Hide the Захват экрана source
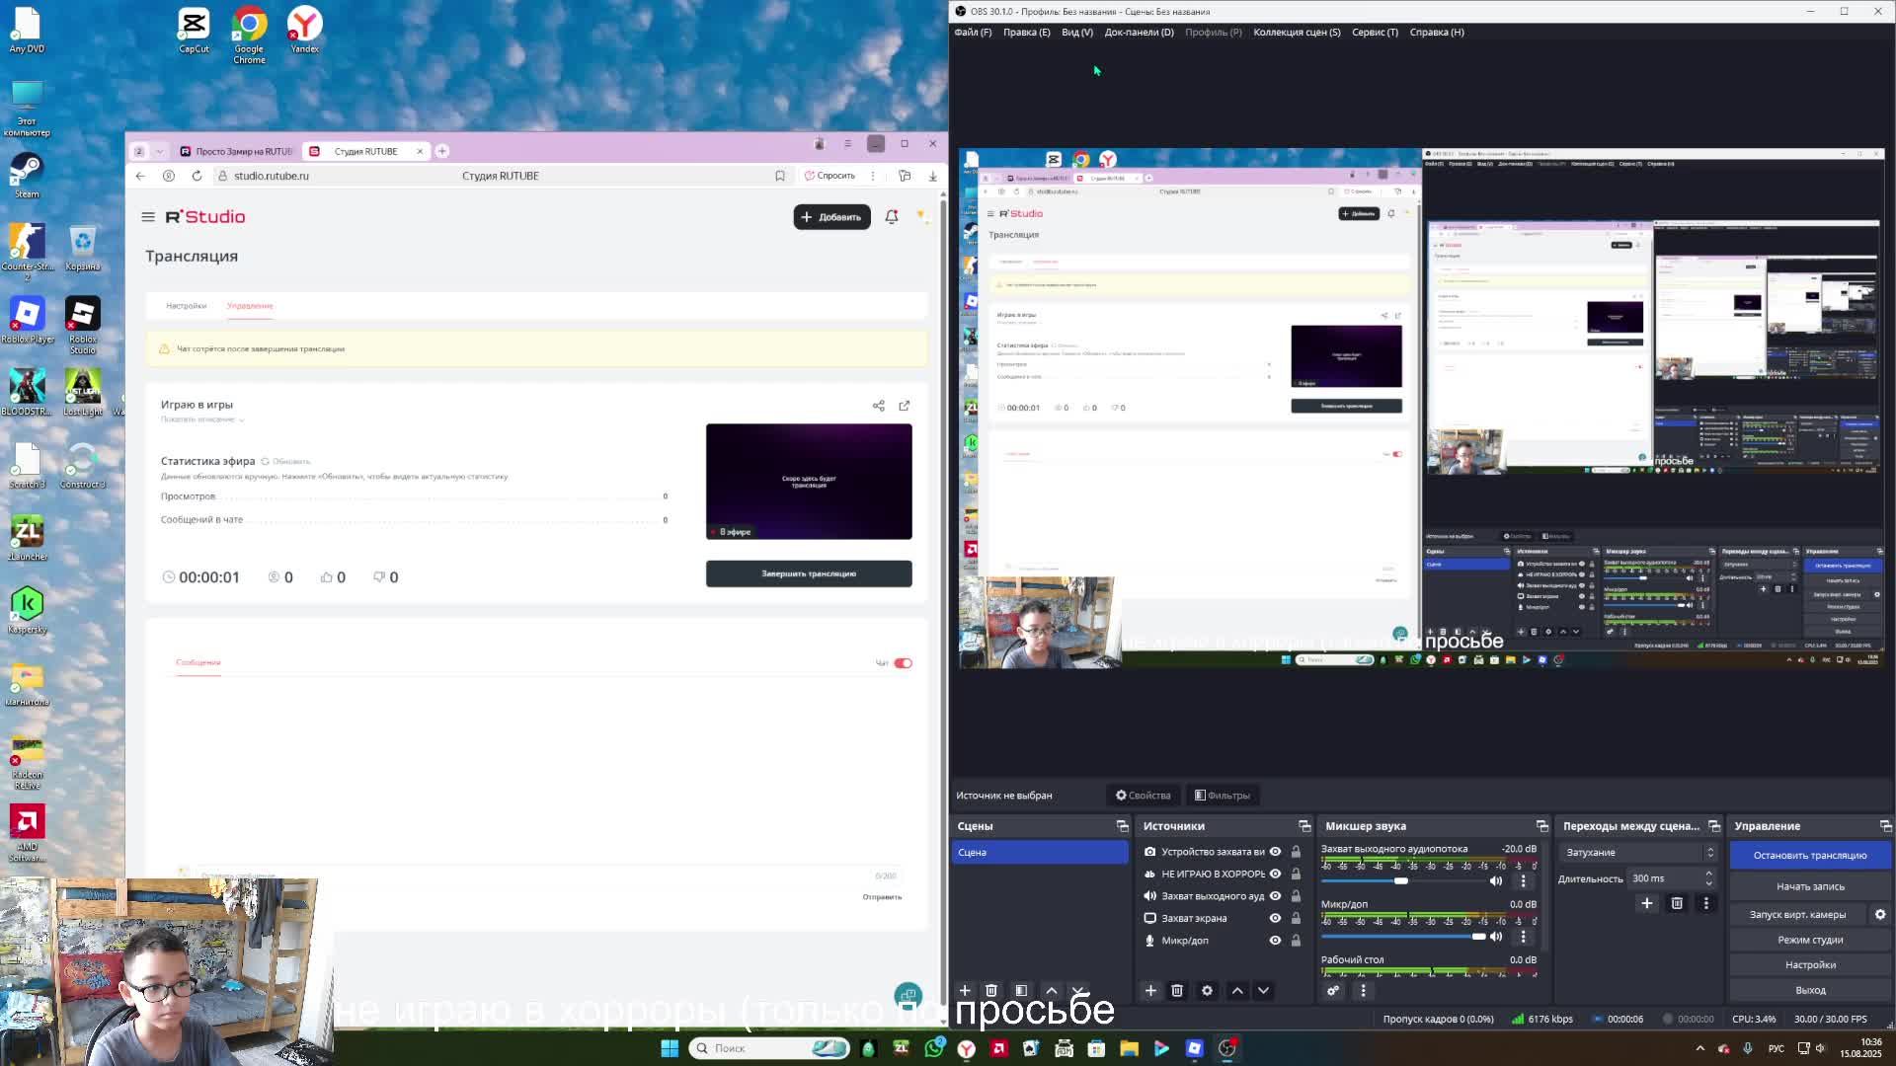Image resolution: width=1896 pixels, height=1066 pixels. pos(1275,918)
